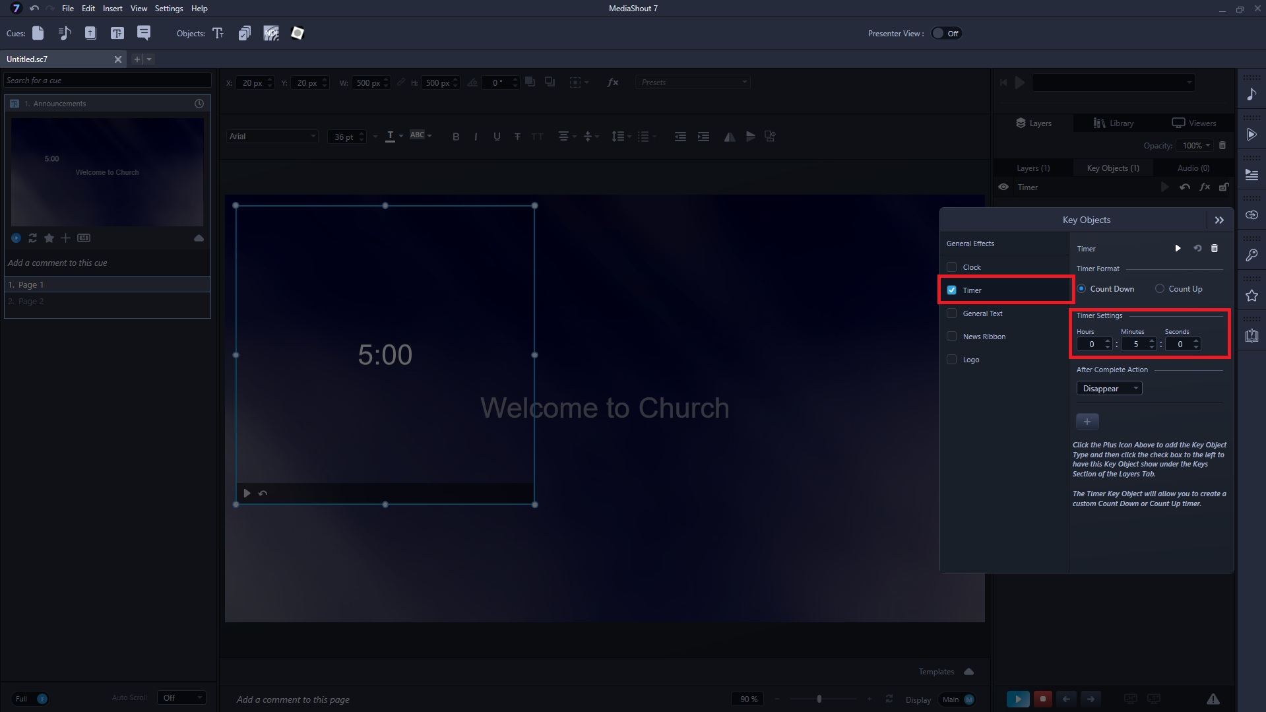The image size is (1266, 712).
Task: Open the Arial font dropdown
Action: 272,137
